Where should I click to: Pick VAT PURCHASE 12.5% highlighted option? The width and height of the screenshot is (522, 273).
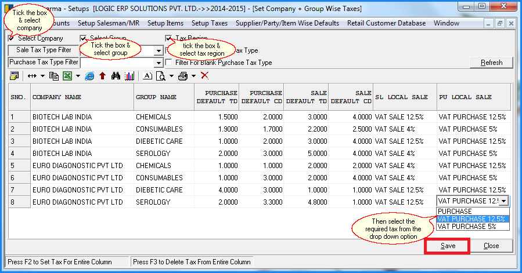(x=473, y=219)
